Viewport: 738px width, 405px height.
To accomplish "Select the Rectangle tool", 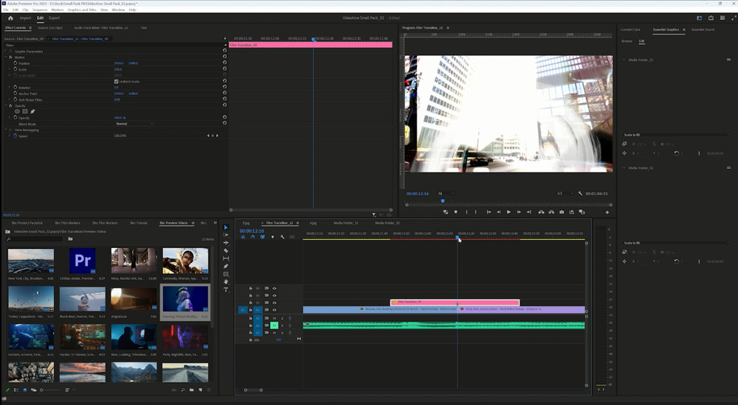I will 226,274.
